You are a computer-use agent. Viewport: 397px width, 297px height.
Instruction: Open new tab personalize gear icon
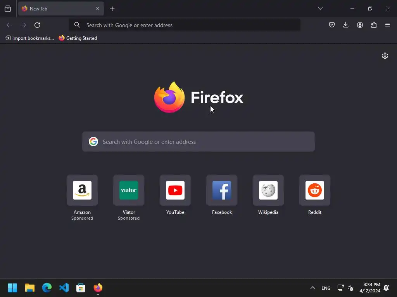pos(385,56)
